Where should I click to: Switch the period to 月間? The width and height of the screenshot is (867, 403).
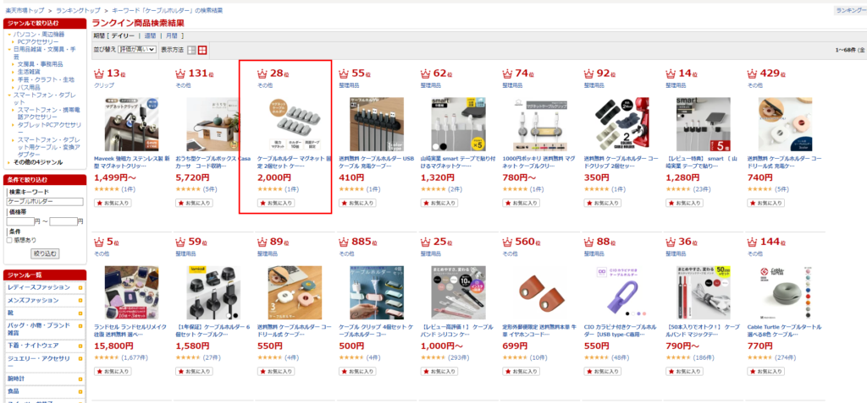tap(171, 35)
